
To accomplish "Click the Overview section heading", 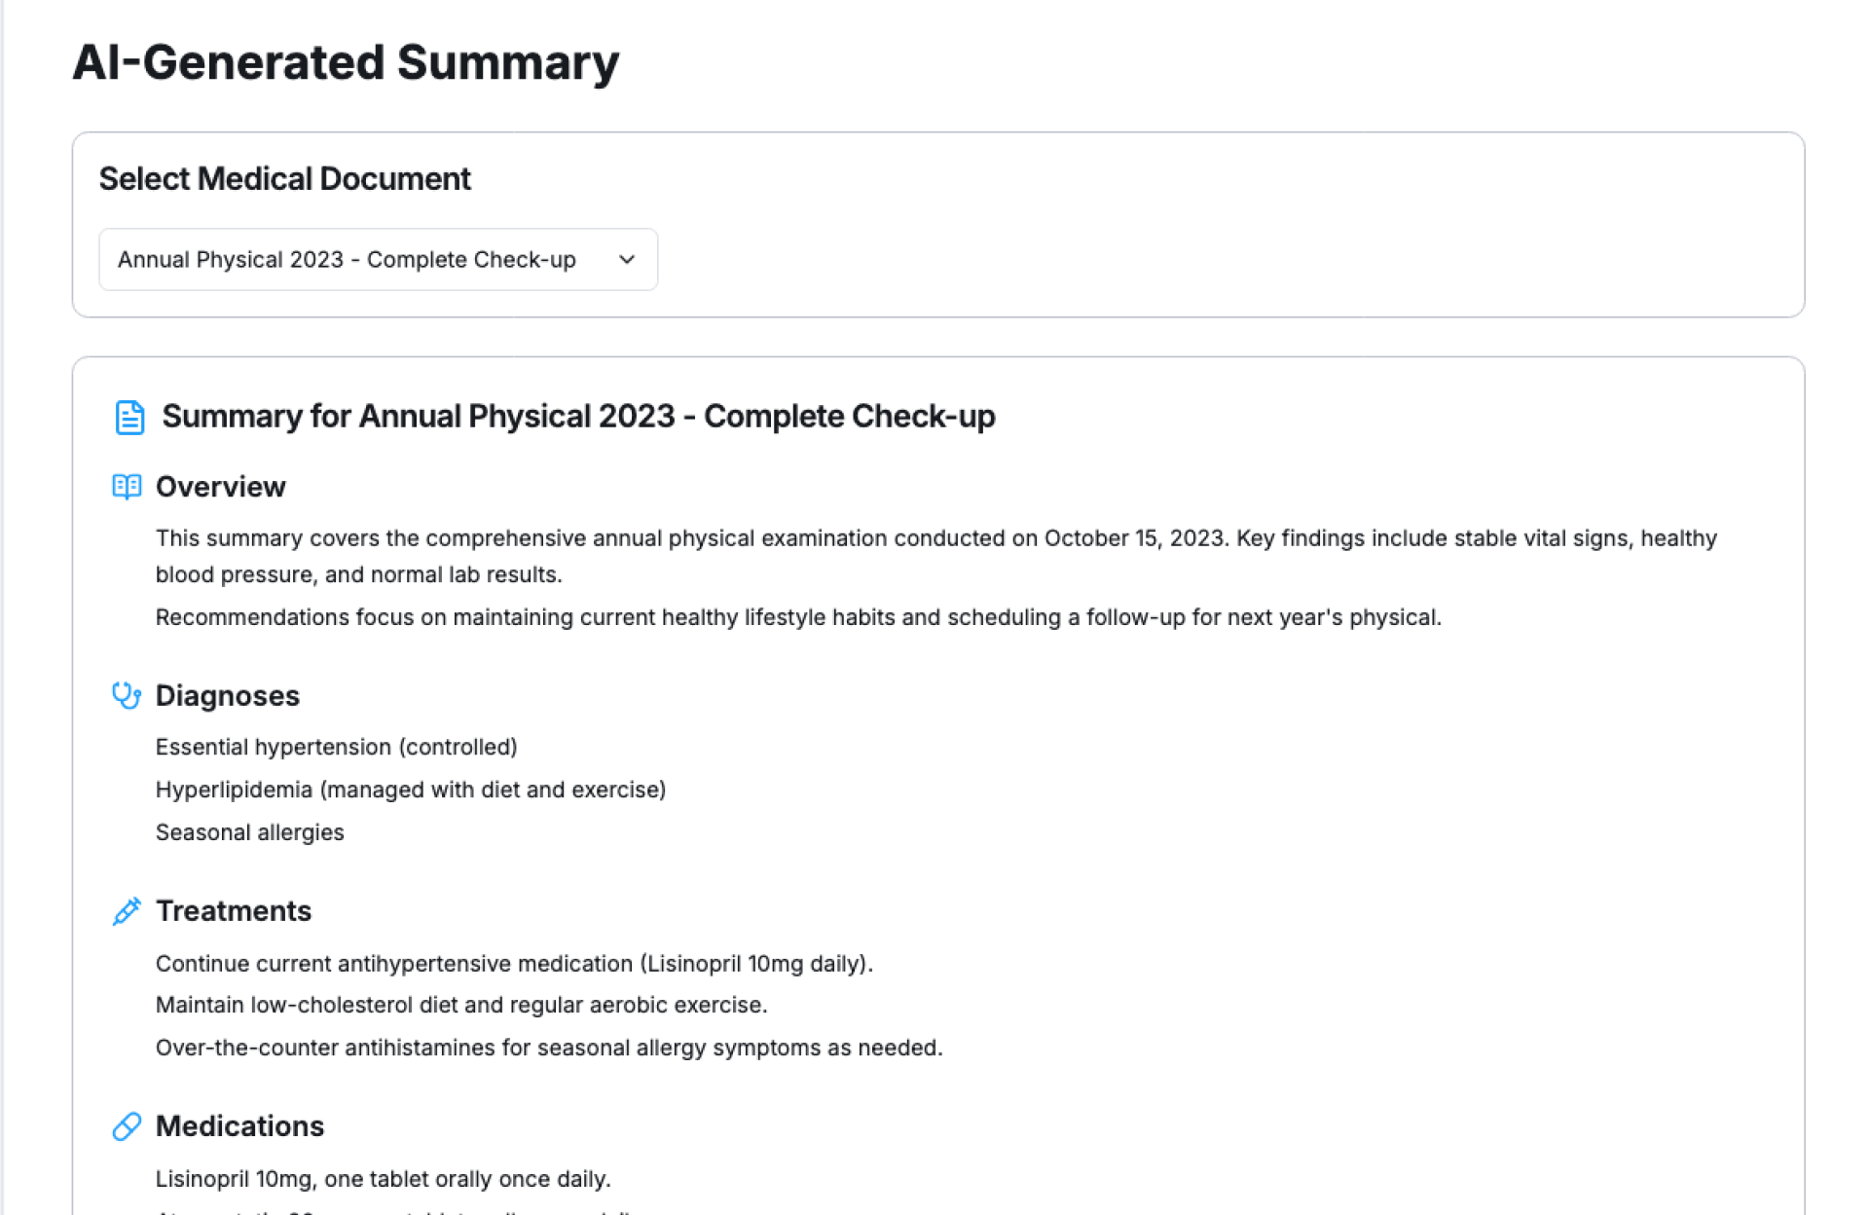I will [221, 487].
